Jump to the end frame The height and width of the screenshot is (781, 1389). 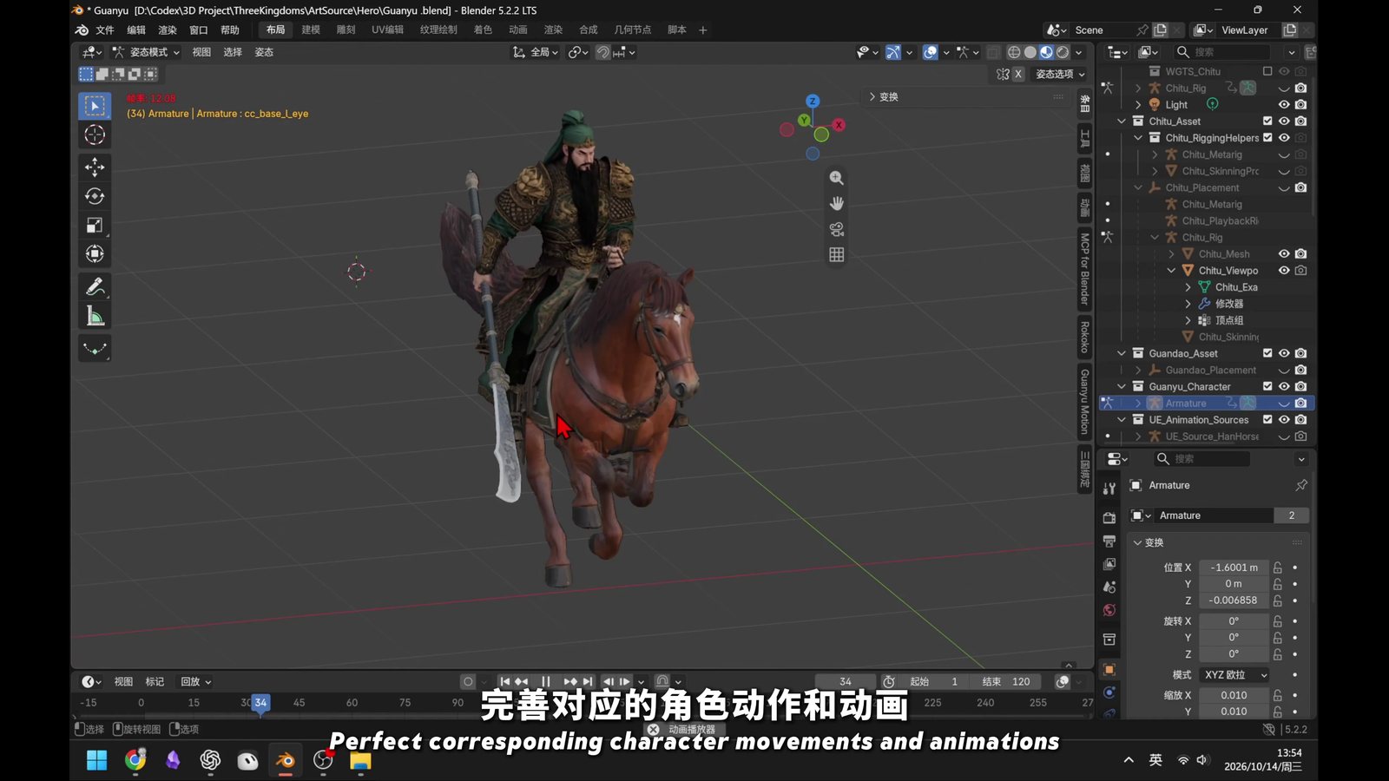[588, 682]
